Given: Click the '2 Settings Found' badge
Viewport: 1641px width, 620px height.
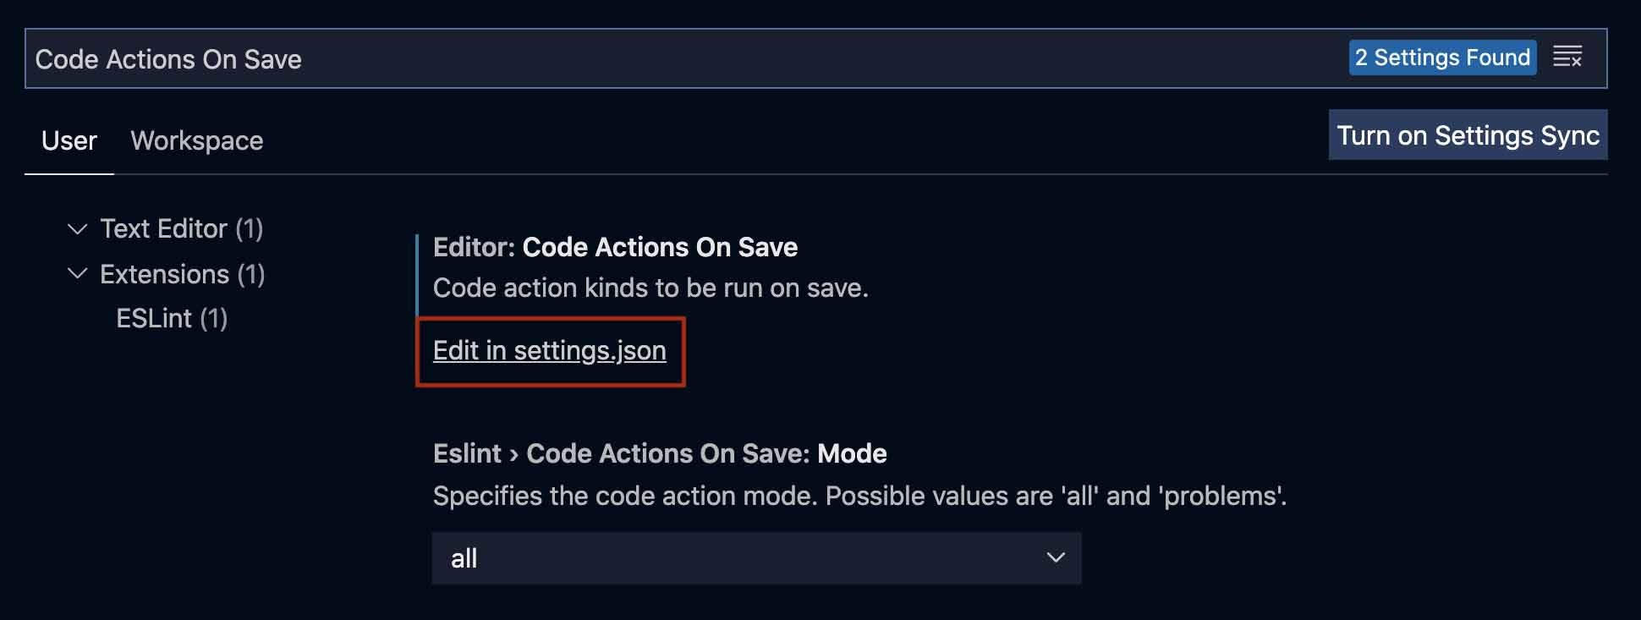Looking at the screenshot, I should (x=1441, y=58).
